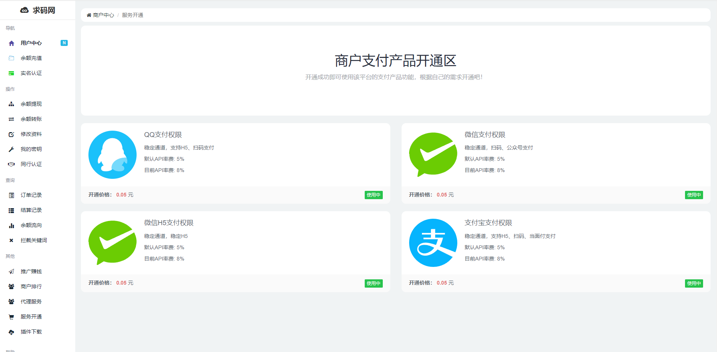The image size is (717, 352).
Task: Click the wallet icon beside 余额充值
Action: [11, 58]
